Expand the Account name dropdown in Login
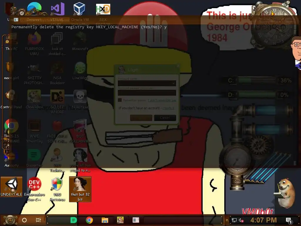The image size is (301, 226). pyautogui.click(x=173, y=83)
